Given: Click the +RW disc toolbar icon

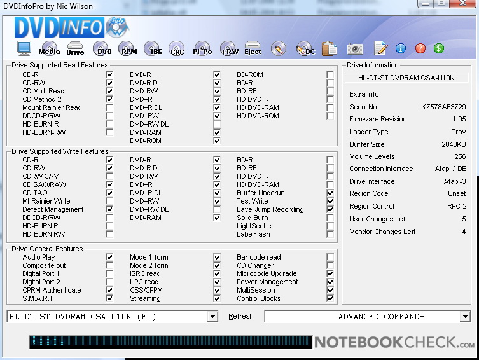Looking at the screenshot, I should pos(229,48).
